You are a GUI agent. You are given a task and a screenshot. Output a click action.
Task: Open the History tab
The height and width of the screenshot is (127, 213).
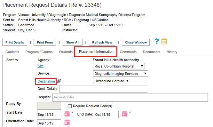click(172, 52)
